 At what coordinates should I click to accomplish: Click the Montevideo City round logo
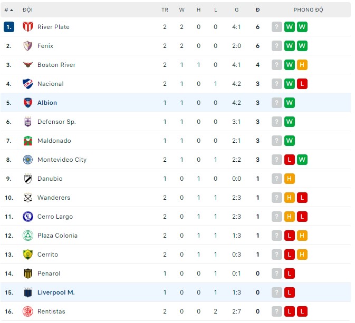pos(28,160)
